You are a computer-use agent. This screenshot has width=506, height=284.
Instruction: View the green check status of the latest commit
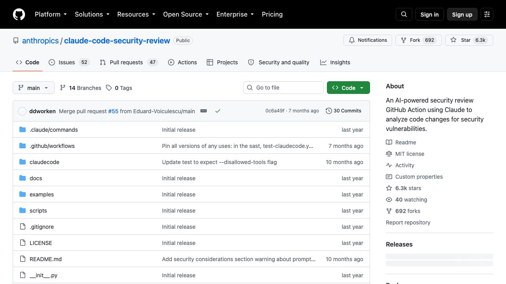[217, 111]
